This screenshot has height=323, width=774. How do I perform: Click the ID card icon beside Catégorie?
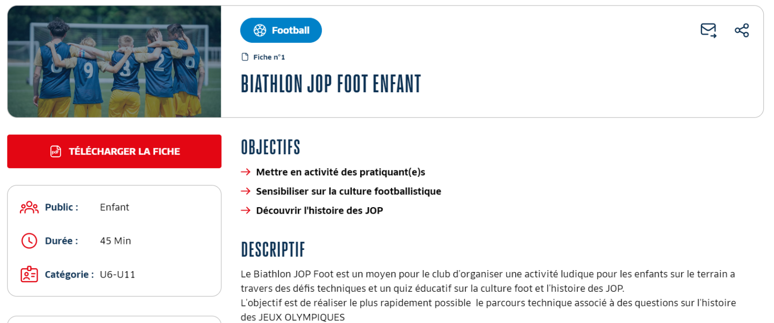point(29,274)
